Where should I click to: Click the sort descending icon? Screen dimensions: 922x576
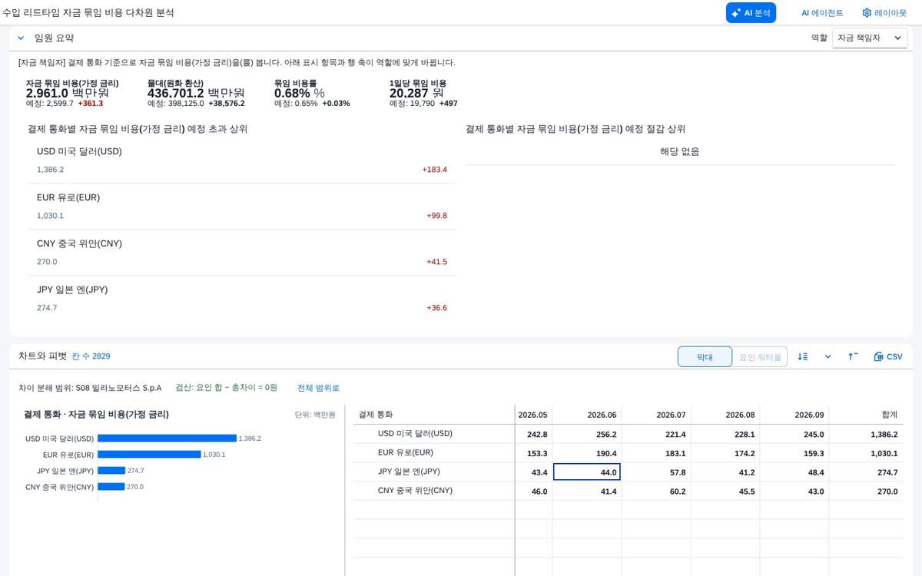pos(803,356)
